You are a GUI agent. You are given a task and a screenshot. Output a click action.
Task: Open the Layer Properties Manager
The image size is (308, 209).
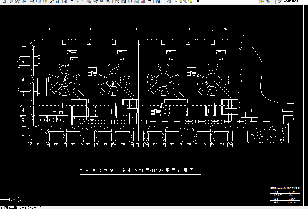click(170, 1)
